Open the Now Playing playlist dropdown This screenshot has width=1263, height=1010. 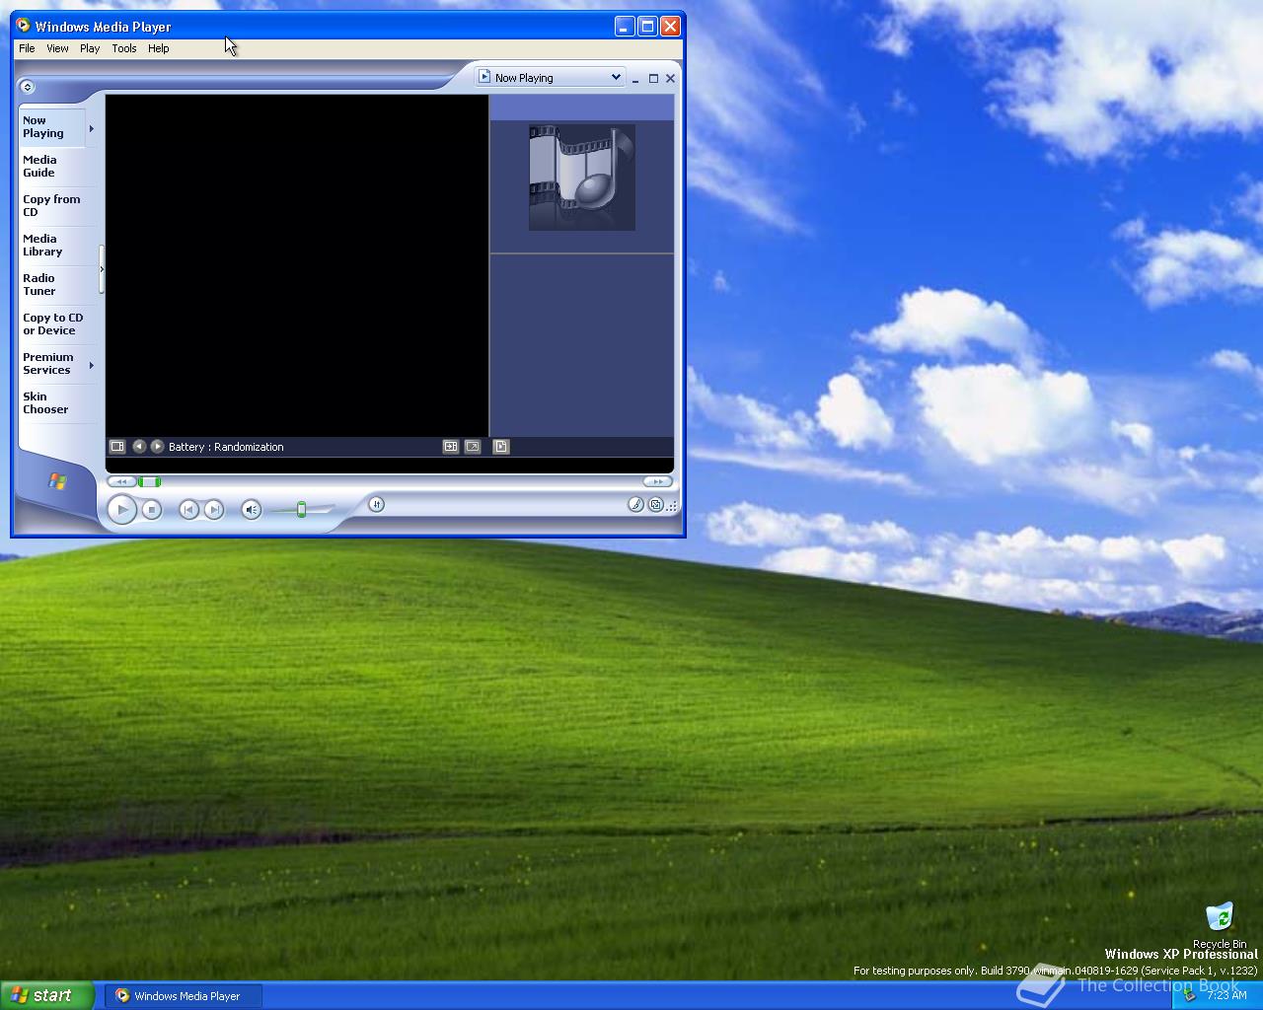point(551,77)
